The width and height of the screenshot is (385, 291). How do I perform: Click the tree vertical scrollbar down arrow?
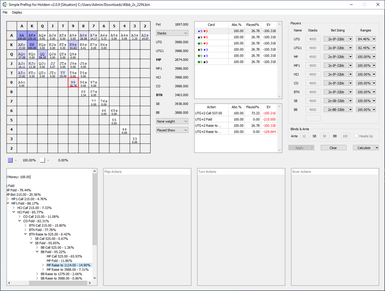point(95,278)
